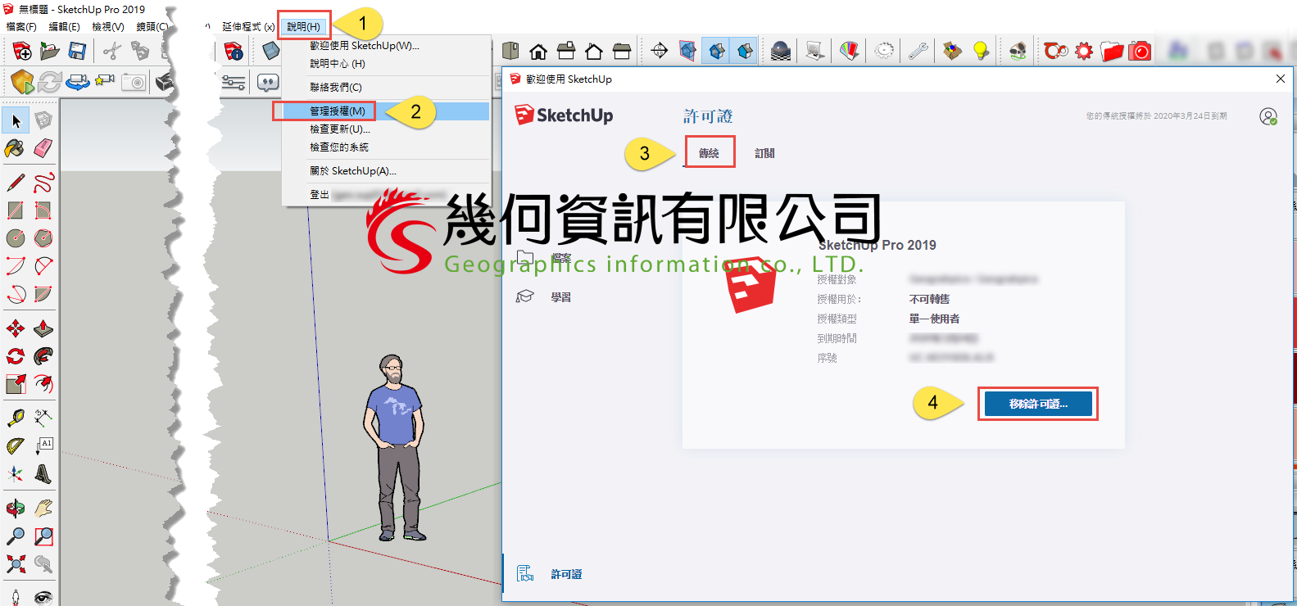
Task: Switch to the 訂閱 license tab
Action: pos(764,153)
